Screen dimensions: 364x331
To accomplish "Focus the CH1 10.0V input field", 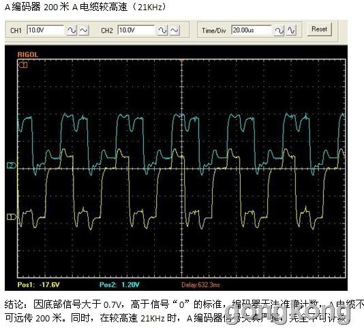I will [x=45, y=30].
